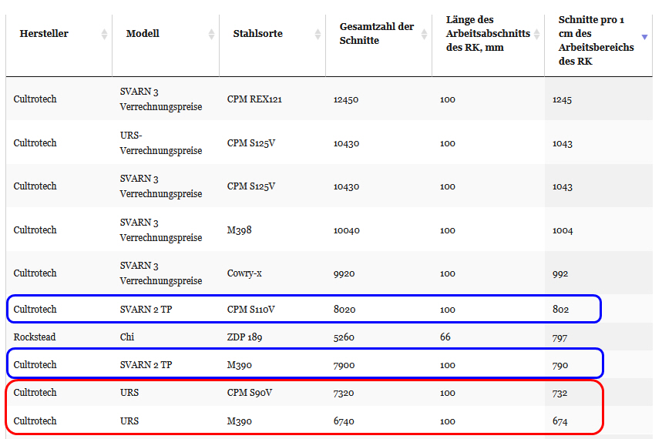The width and height of the screenshot is (662, 439).
Task: Select SVARN 3 Verrechnungspreise in CPM REX121 row
Action: click(x=161, y=99)
